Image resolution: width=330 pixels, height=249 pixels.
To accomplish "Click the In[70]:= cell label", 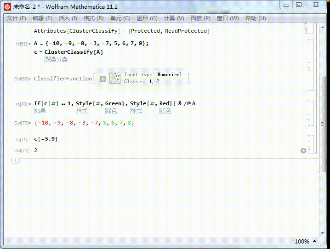I will [23, 104].
